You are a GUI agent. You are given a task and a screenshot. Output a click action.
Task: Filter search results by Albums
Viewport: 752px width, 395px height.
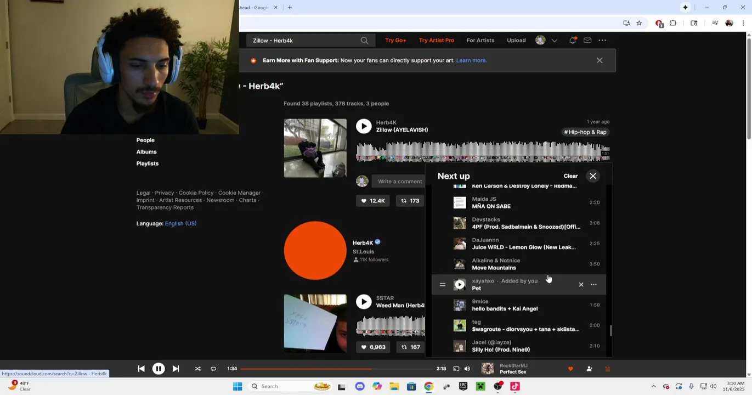pyautogui.click(x=146, y=152)
